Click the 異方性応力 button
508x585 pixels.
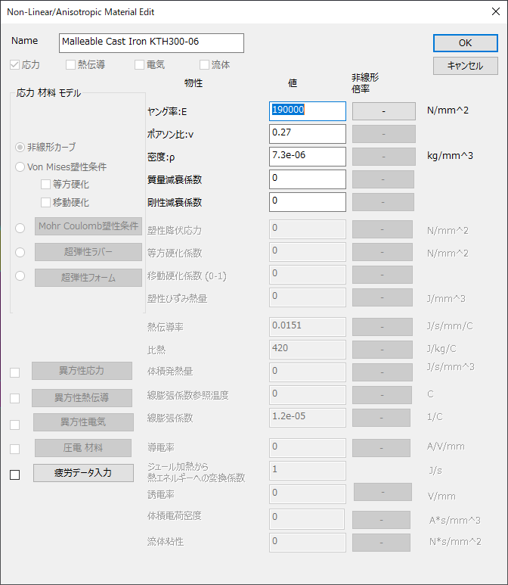coord(82,371)
